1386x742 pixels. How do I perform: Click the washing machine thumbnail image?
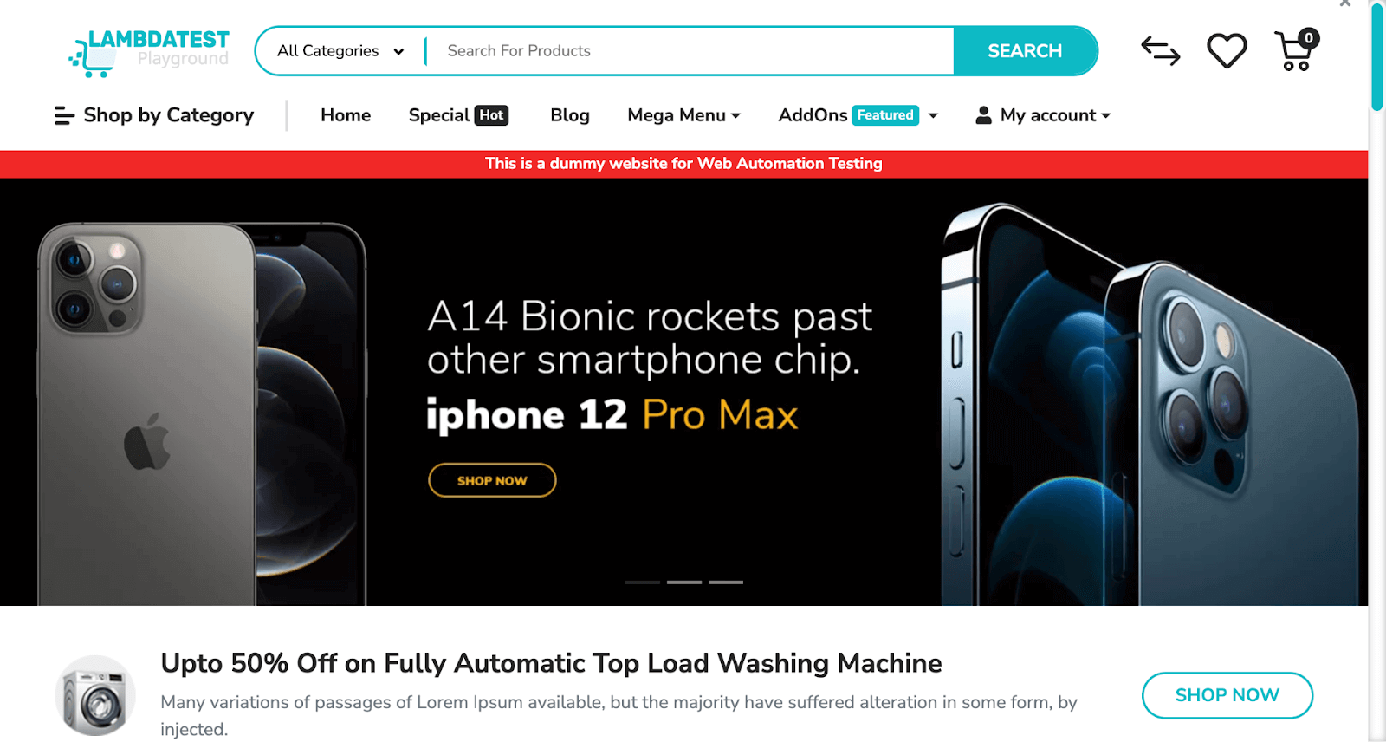pos(95,695)
